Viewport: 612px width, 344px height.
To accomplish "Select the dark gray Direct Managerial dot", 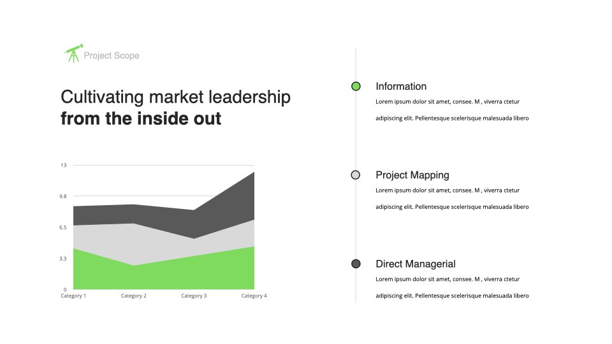I will coord(356,264).
